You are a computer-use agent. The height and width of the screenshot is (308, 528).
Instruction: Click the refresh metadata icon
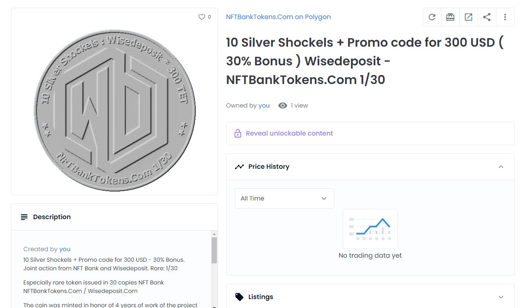tap(432, 17)
